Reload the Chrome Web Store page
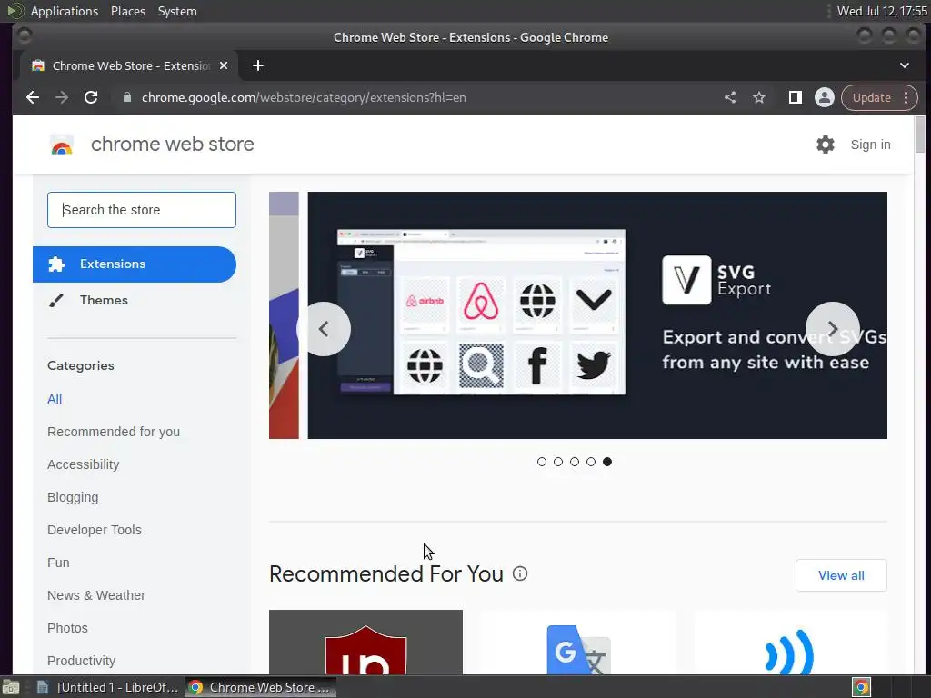The height and width of the screenshot is (698, 931). [x=91, y=97]
